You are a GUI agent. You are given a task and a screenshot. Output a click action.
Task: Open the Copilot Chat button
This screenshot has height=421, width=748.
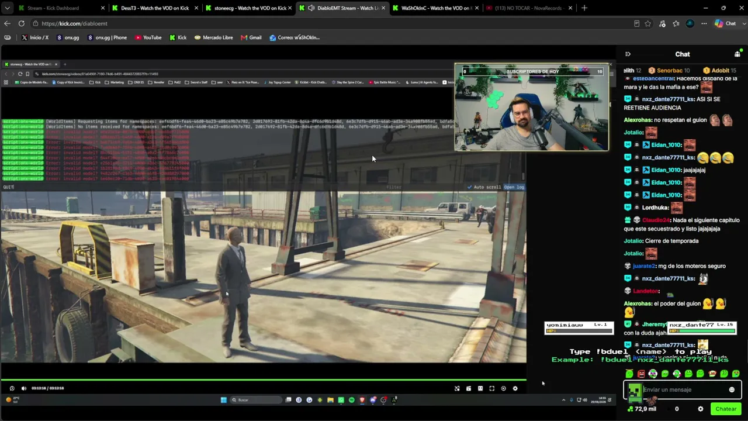725,23
